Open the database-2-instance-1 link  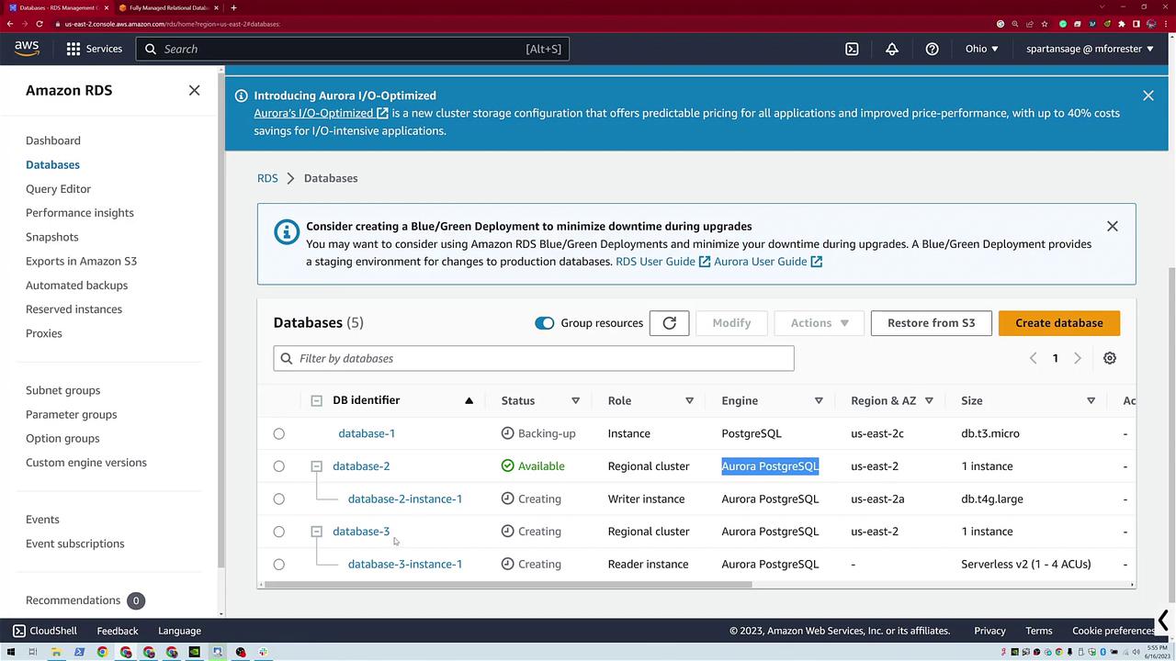pyautogui.click(x=404, y=499)
